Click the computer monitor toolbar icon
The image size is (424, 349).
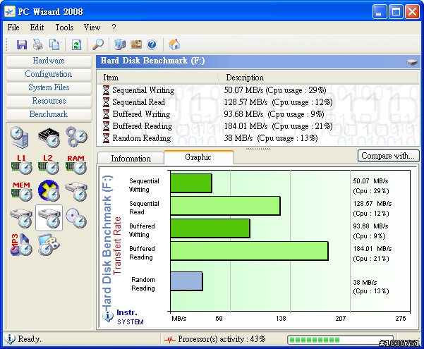tap(120, 44)
